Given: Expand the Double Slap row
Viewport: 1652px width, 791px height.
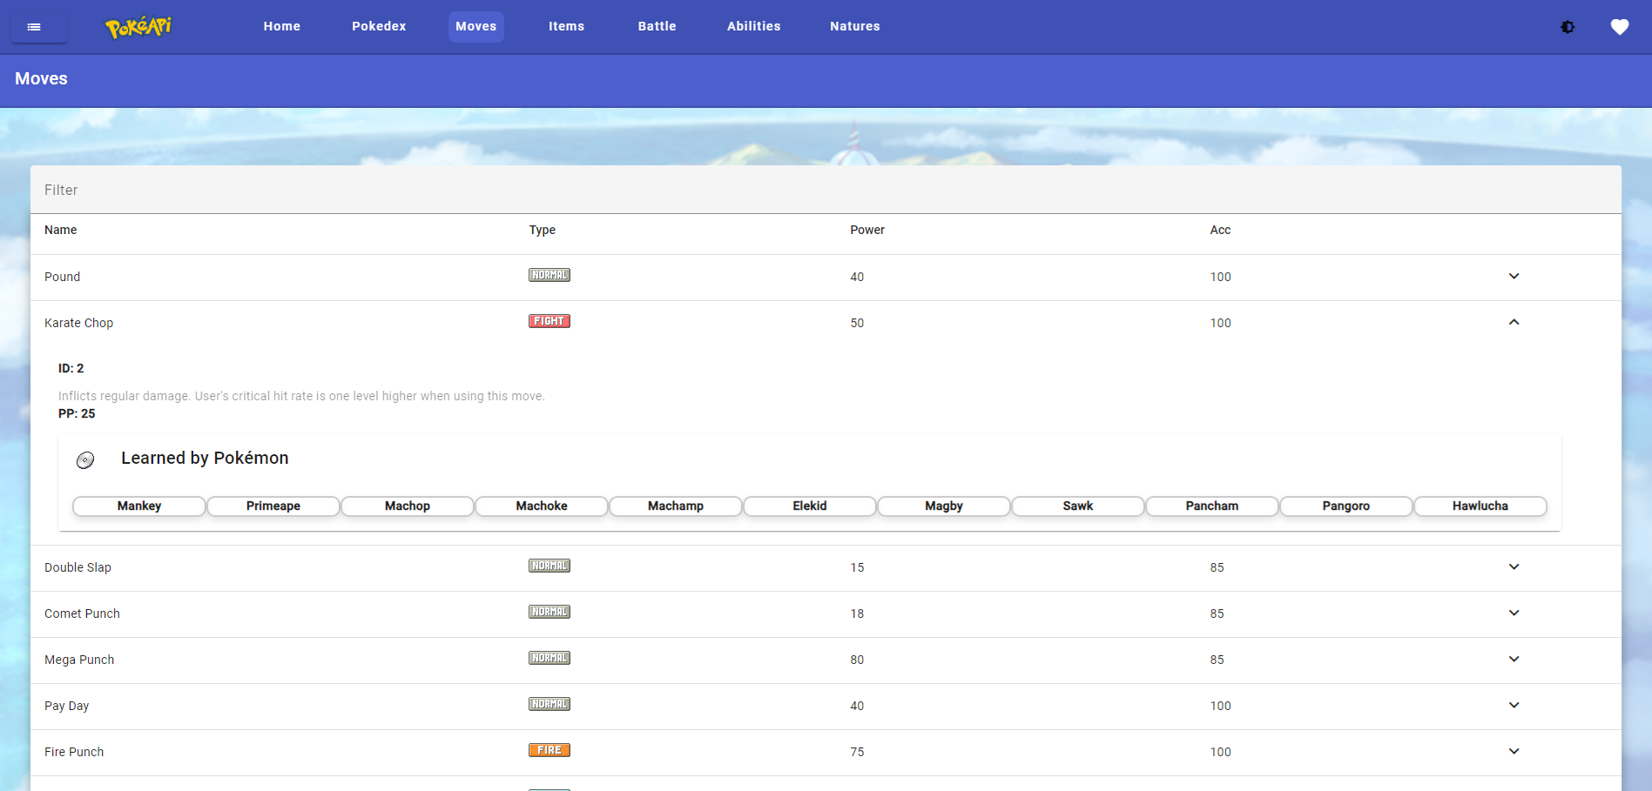Looking at the screenshot, I should tap(1514, 566).
